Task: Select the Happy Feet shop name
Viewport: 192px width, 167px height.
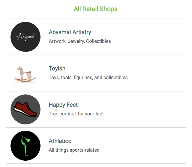Action: click(63, 105)
